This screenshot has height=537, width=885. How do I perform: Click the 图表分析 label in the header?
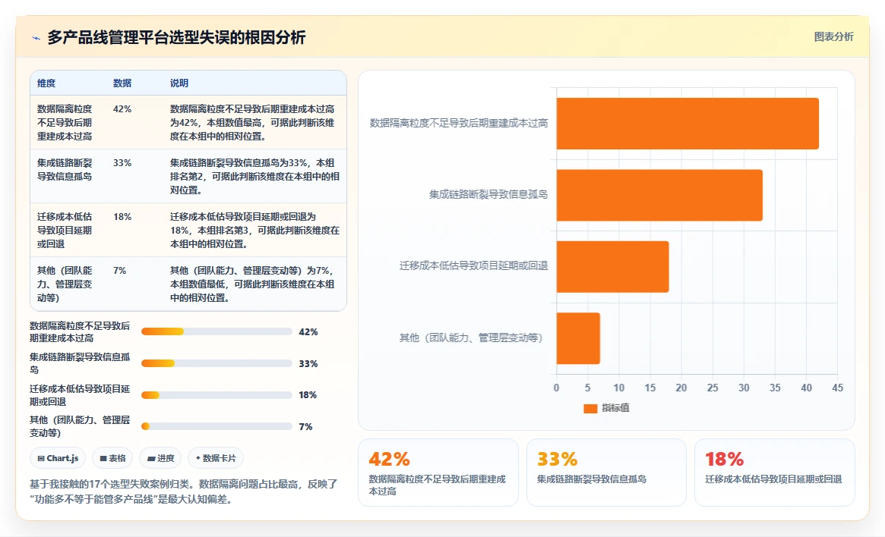[833, 36]
